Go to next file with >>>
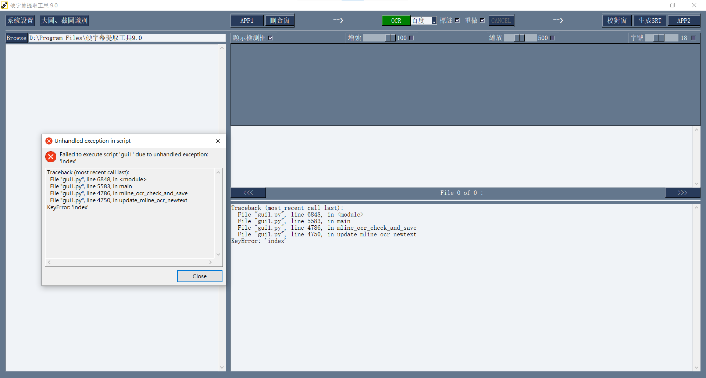This screenshot has width=706, height=378. click(682, 193)
